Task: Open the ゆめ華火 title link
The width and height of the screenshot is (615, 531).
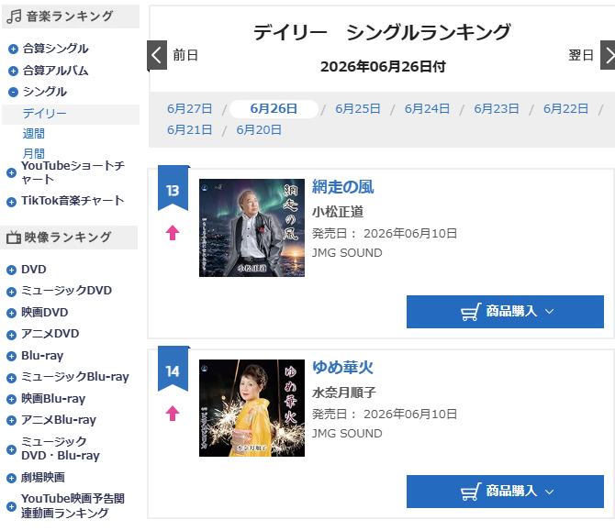Action: click(342, 367)
